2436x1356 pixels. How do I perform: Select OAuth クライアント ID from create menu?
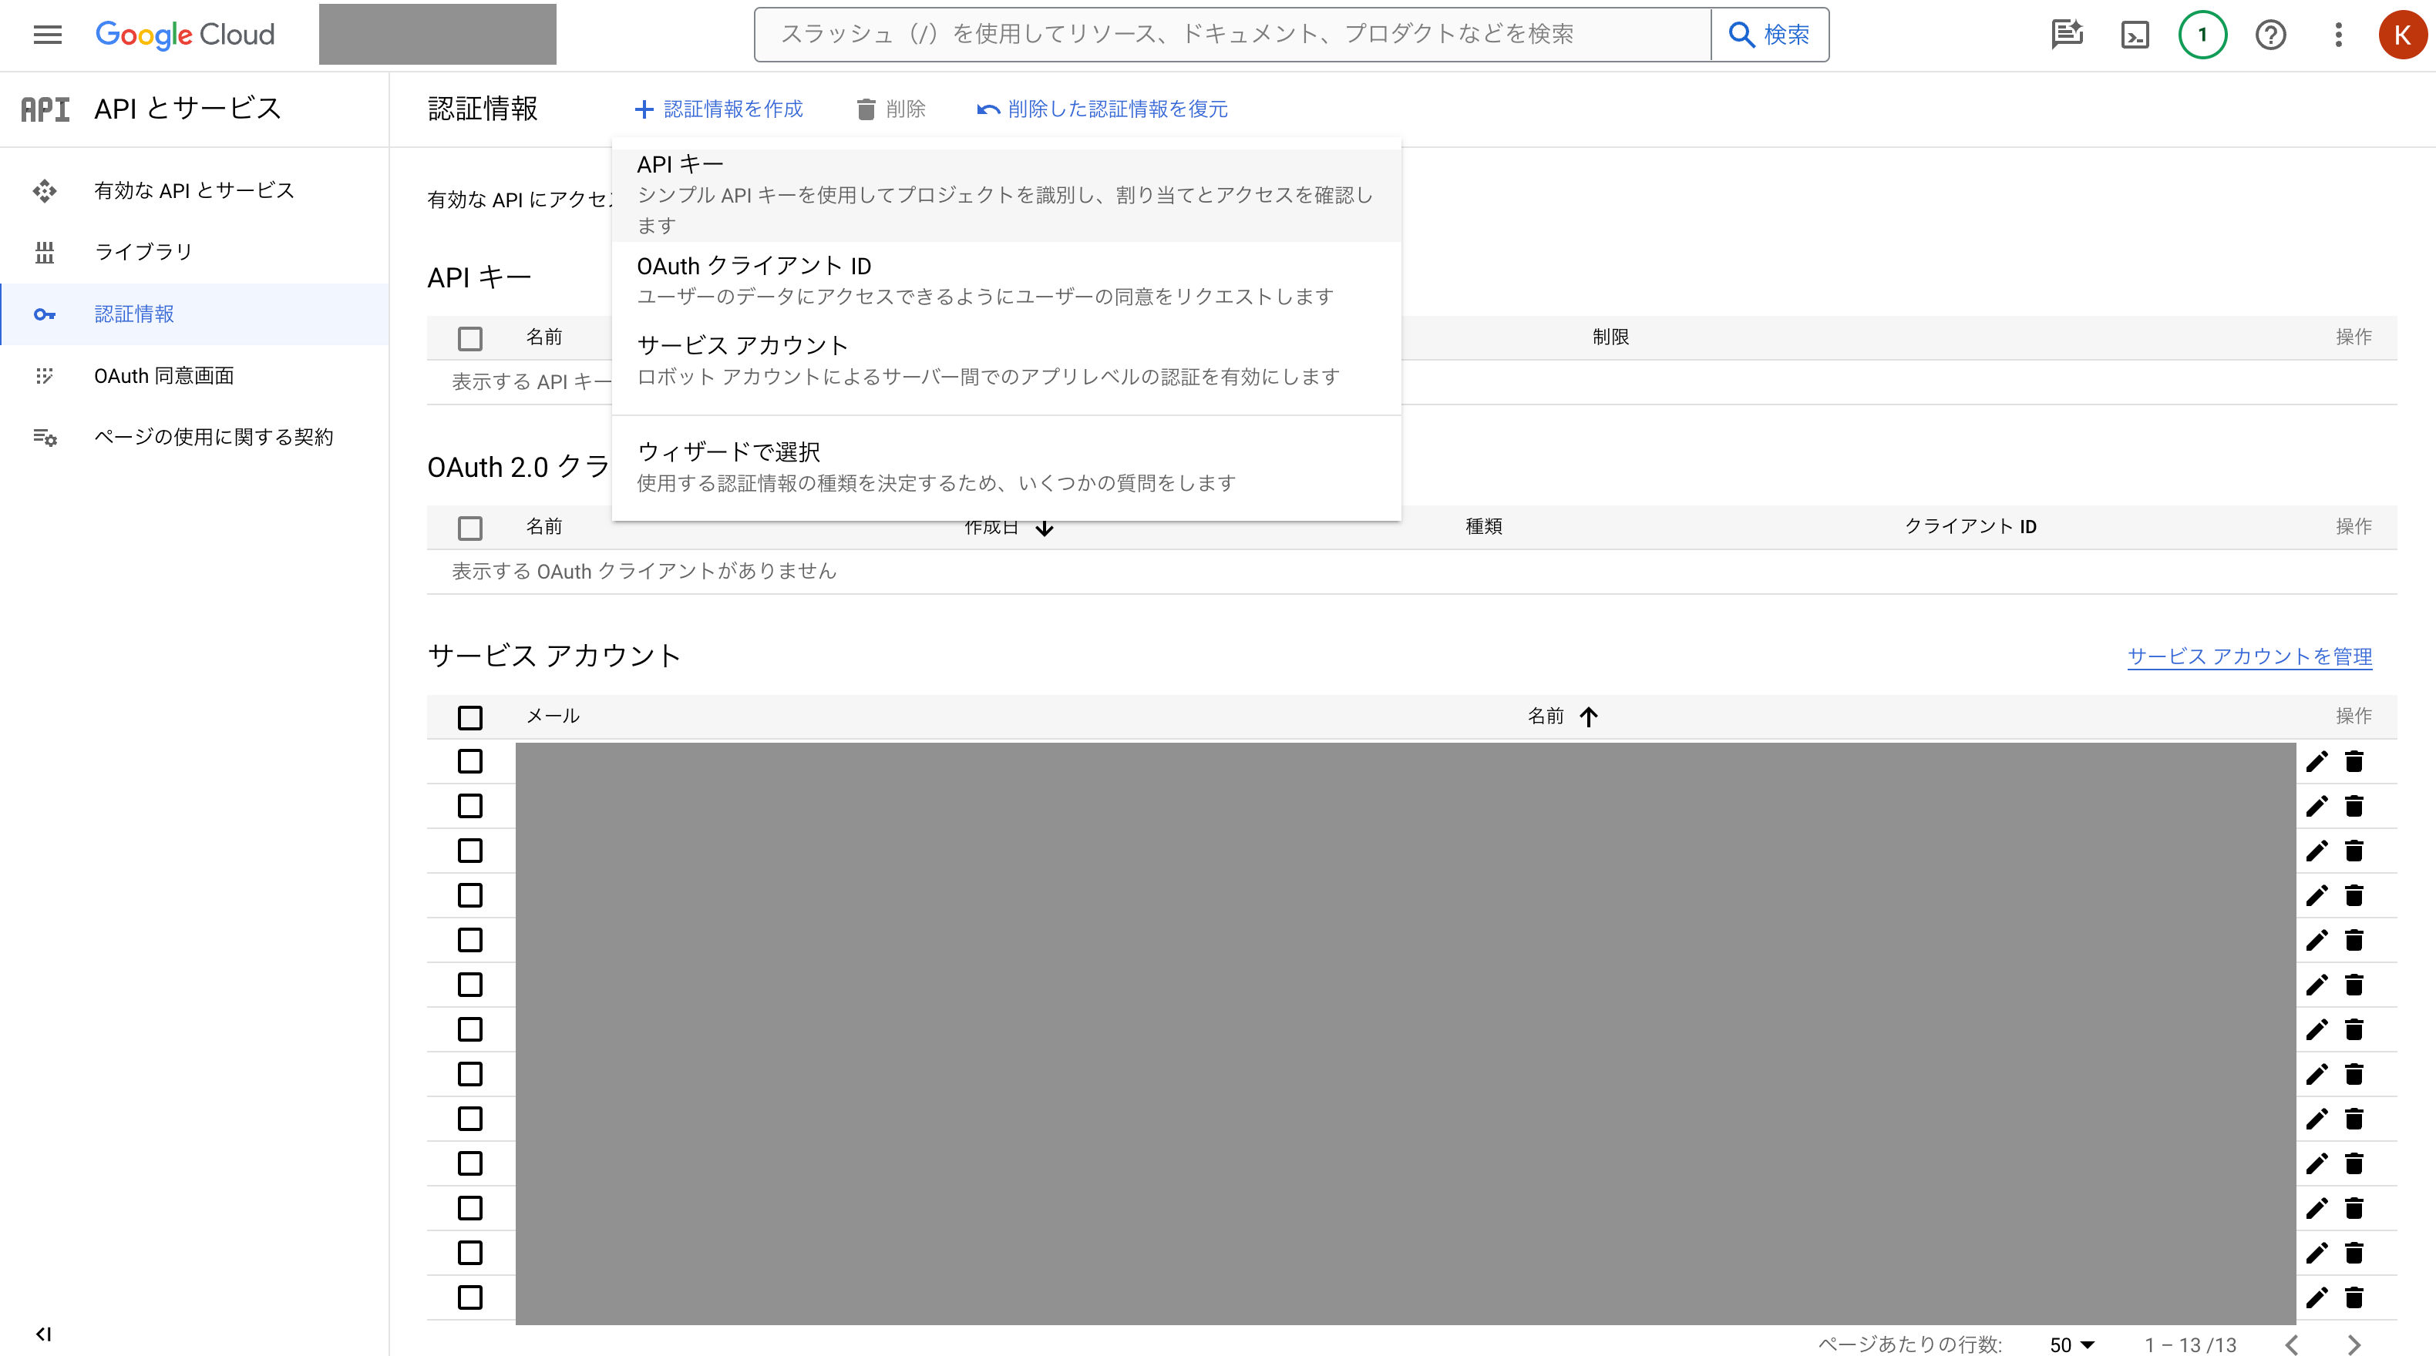754,266
